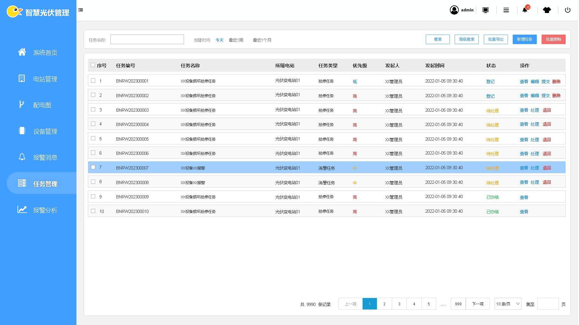Open 高级搜索 advanced search options
The image size is (579, 325).
pyautogui.click(x=466, y=39)
